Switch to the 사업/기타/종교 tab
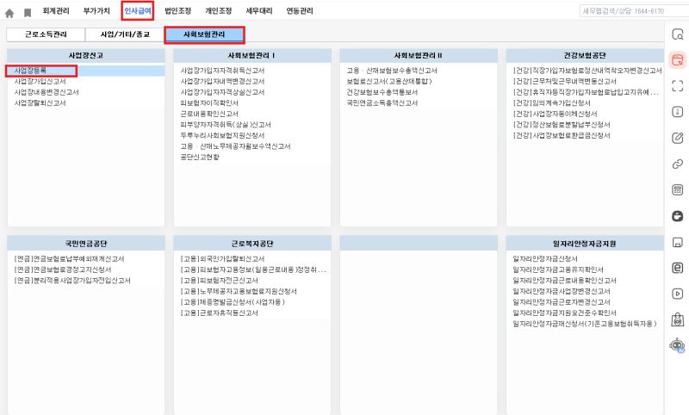The width and height of the screenshot is (689, 415). [125, 34]
